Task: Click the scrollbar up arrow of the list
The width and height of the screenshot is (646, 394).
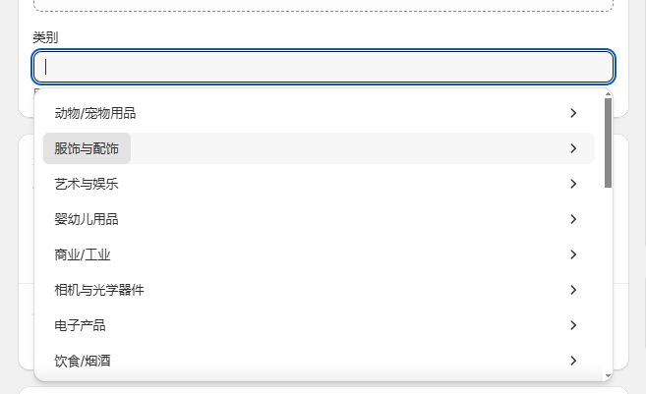Action: [x=608, y=92]
